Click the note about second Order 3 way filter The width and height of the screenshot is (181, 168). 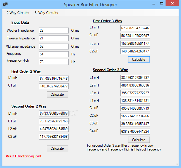tap(124, 147)
